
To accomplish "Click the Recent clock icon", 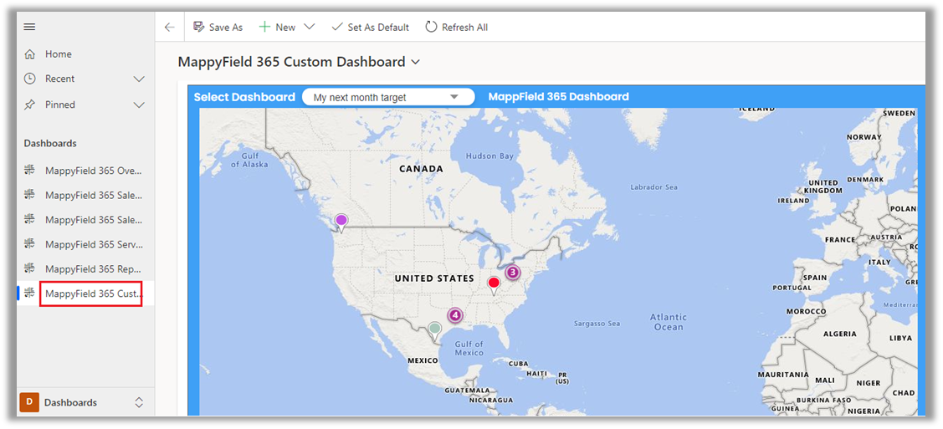I will (x=30, y=79).
